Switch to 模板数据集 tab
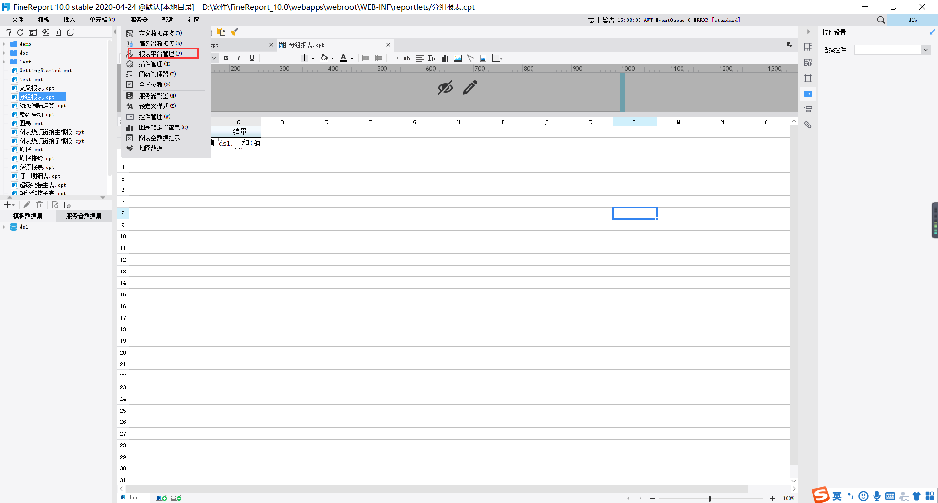 [28, 216]
